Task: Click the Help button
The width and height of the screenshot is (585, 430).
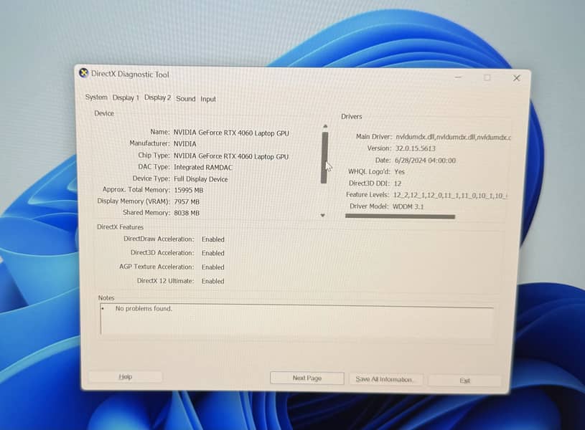Action: point(126,377)
